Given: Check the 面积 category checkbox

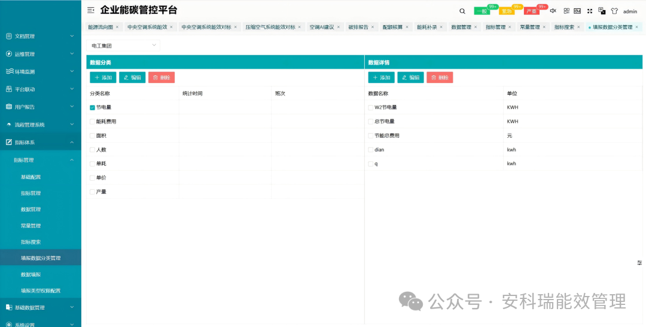Looking at the screenshot, I should pos(92,135).
